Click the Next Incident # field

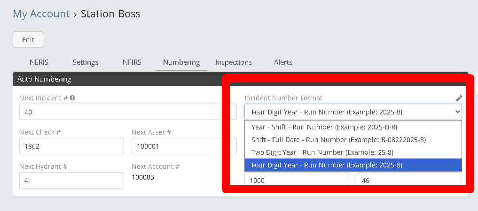[x=121, y=112]
